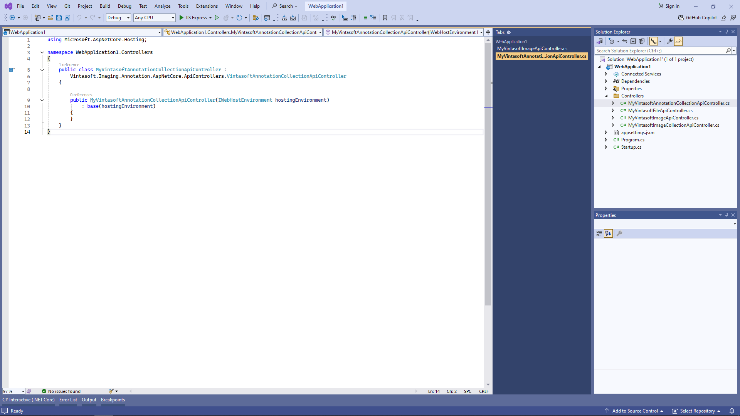740x416 pixels.
Task: Switch to the Error List tab
Action: click(x=68, y=400)
